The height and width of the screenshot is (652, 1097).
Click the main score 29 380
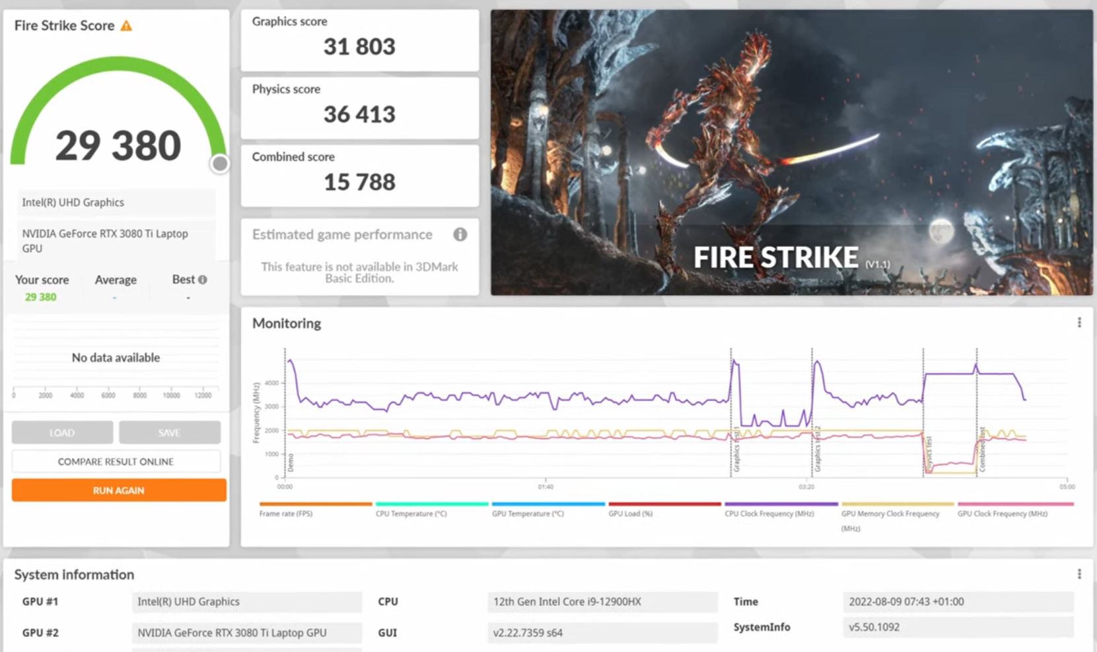[x=118, y=145]
